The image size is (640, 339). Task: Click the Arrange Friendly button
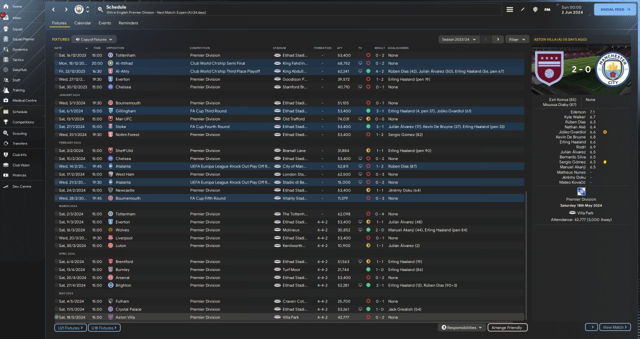point(507,327)
